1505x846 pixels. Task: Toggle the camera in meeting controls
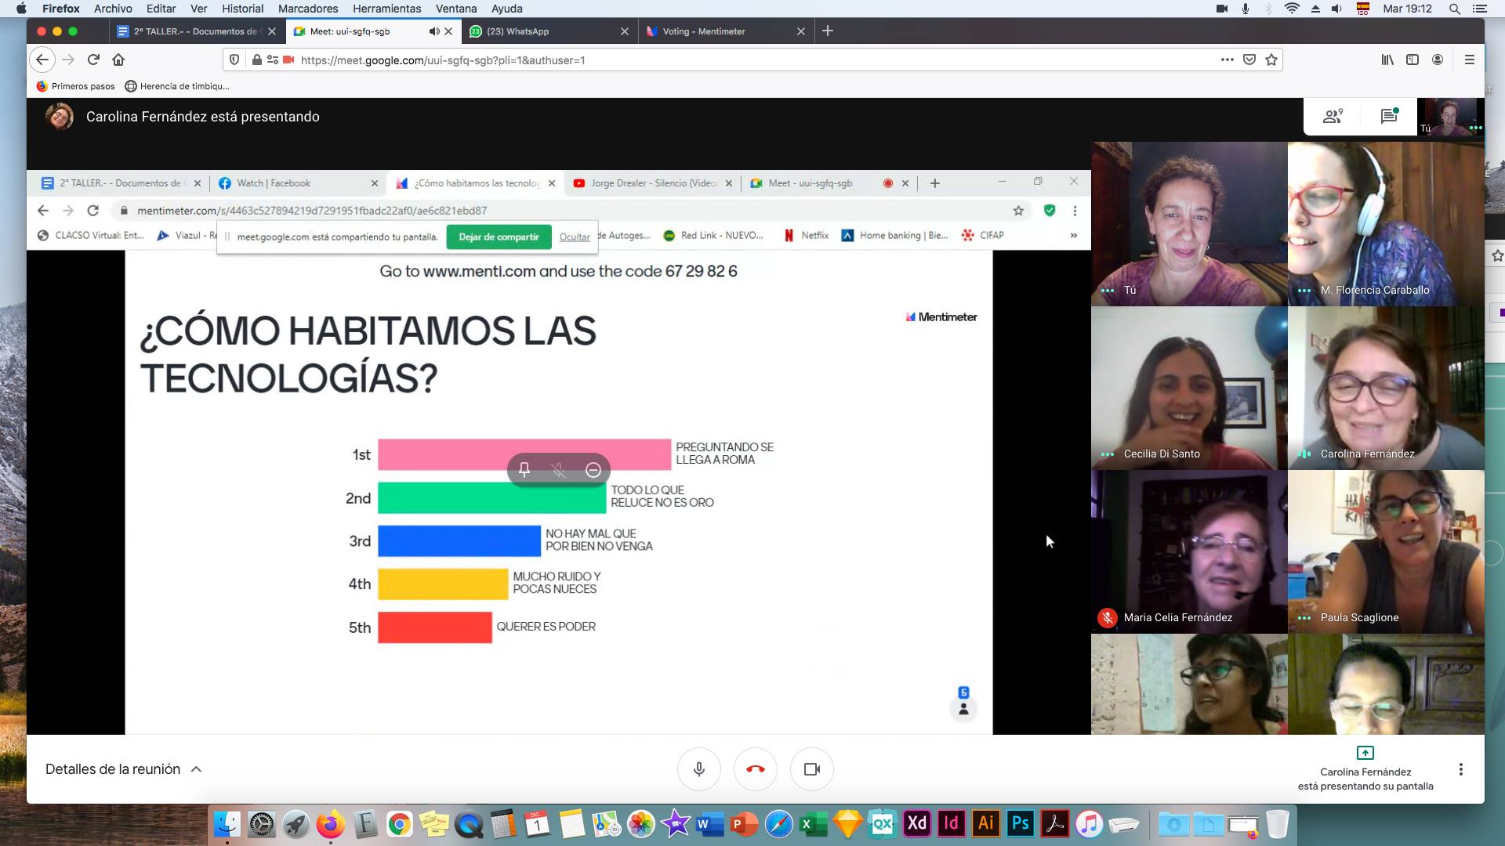coord(811,769)
